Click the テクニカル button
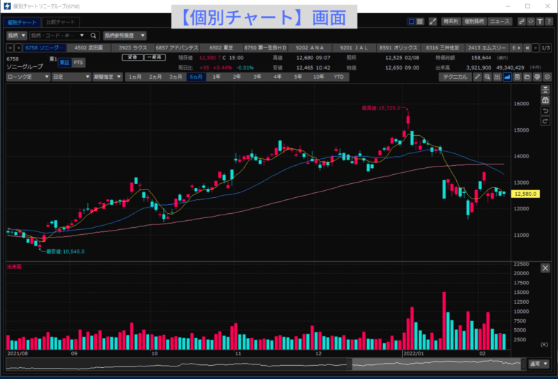 (x=455, y=77)
